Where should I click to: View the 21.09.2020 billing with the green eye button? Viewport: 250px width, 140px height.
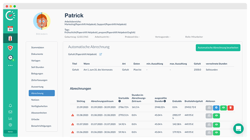223,108
